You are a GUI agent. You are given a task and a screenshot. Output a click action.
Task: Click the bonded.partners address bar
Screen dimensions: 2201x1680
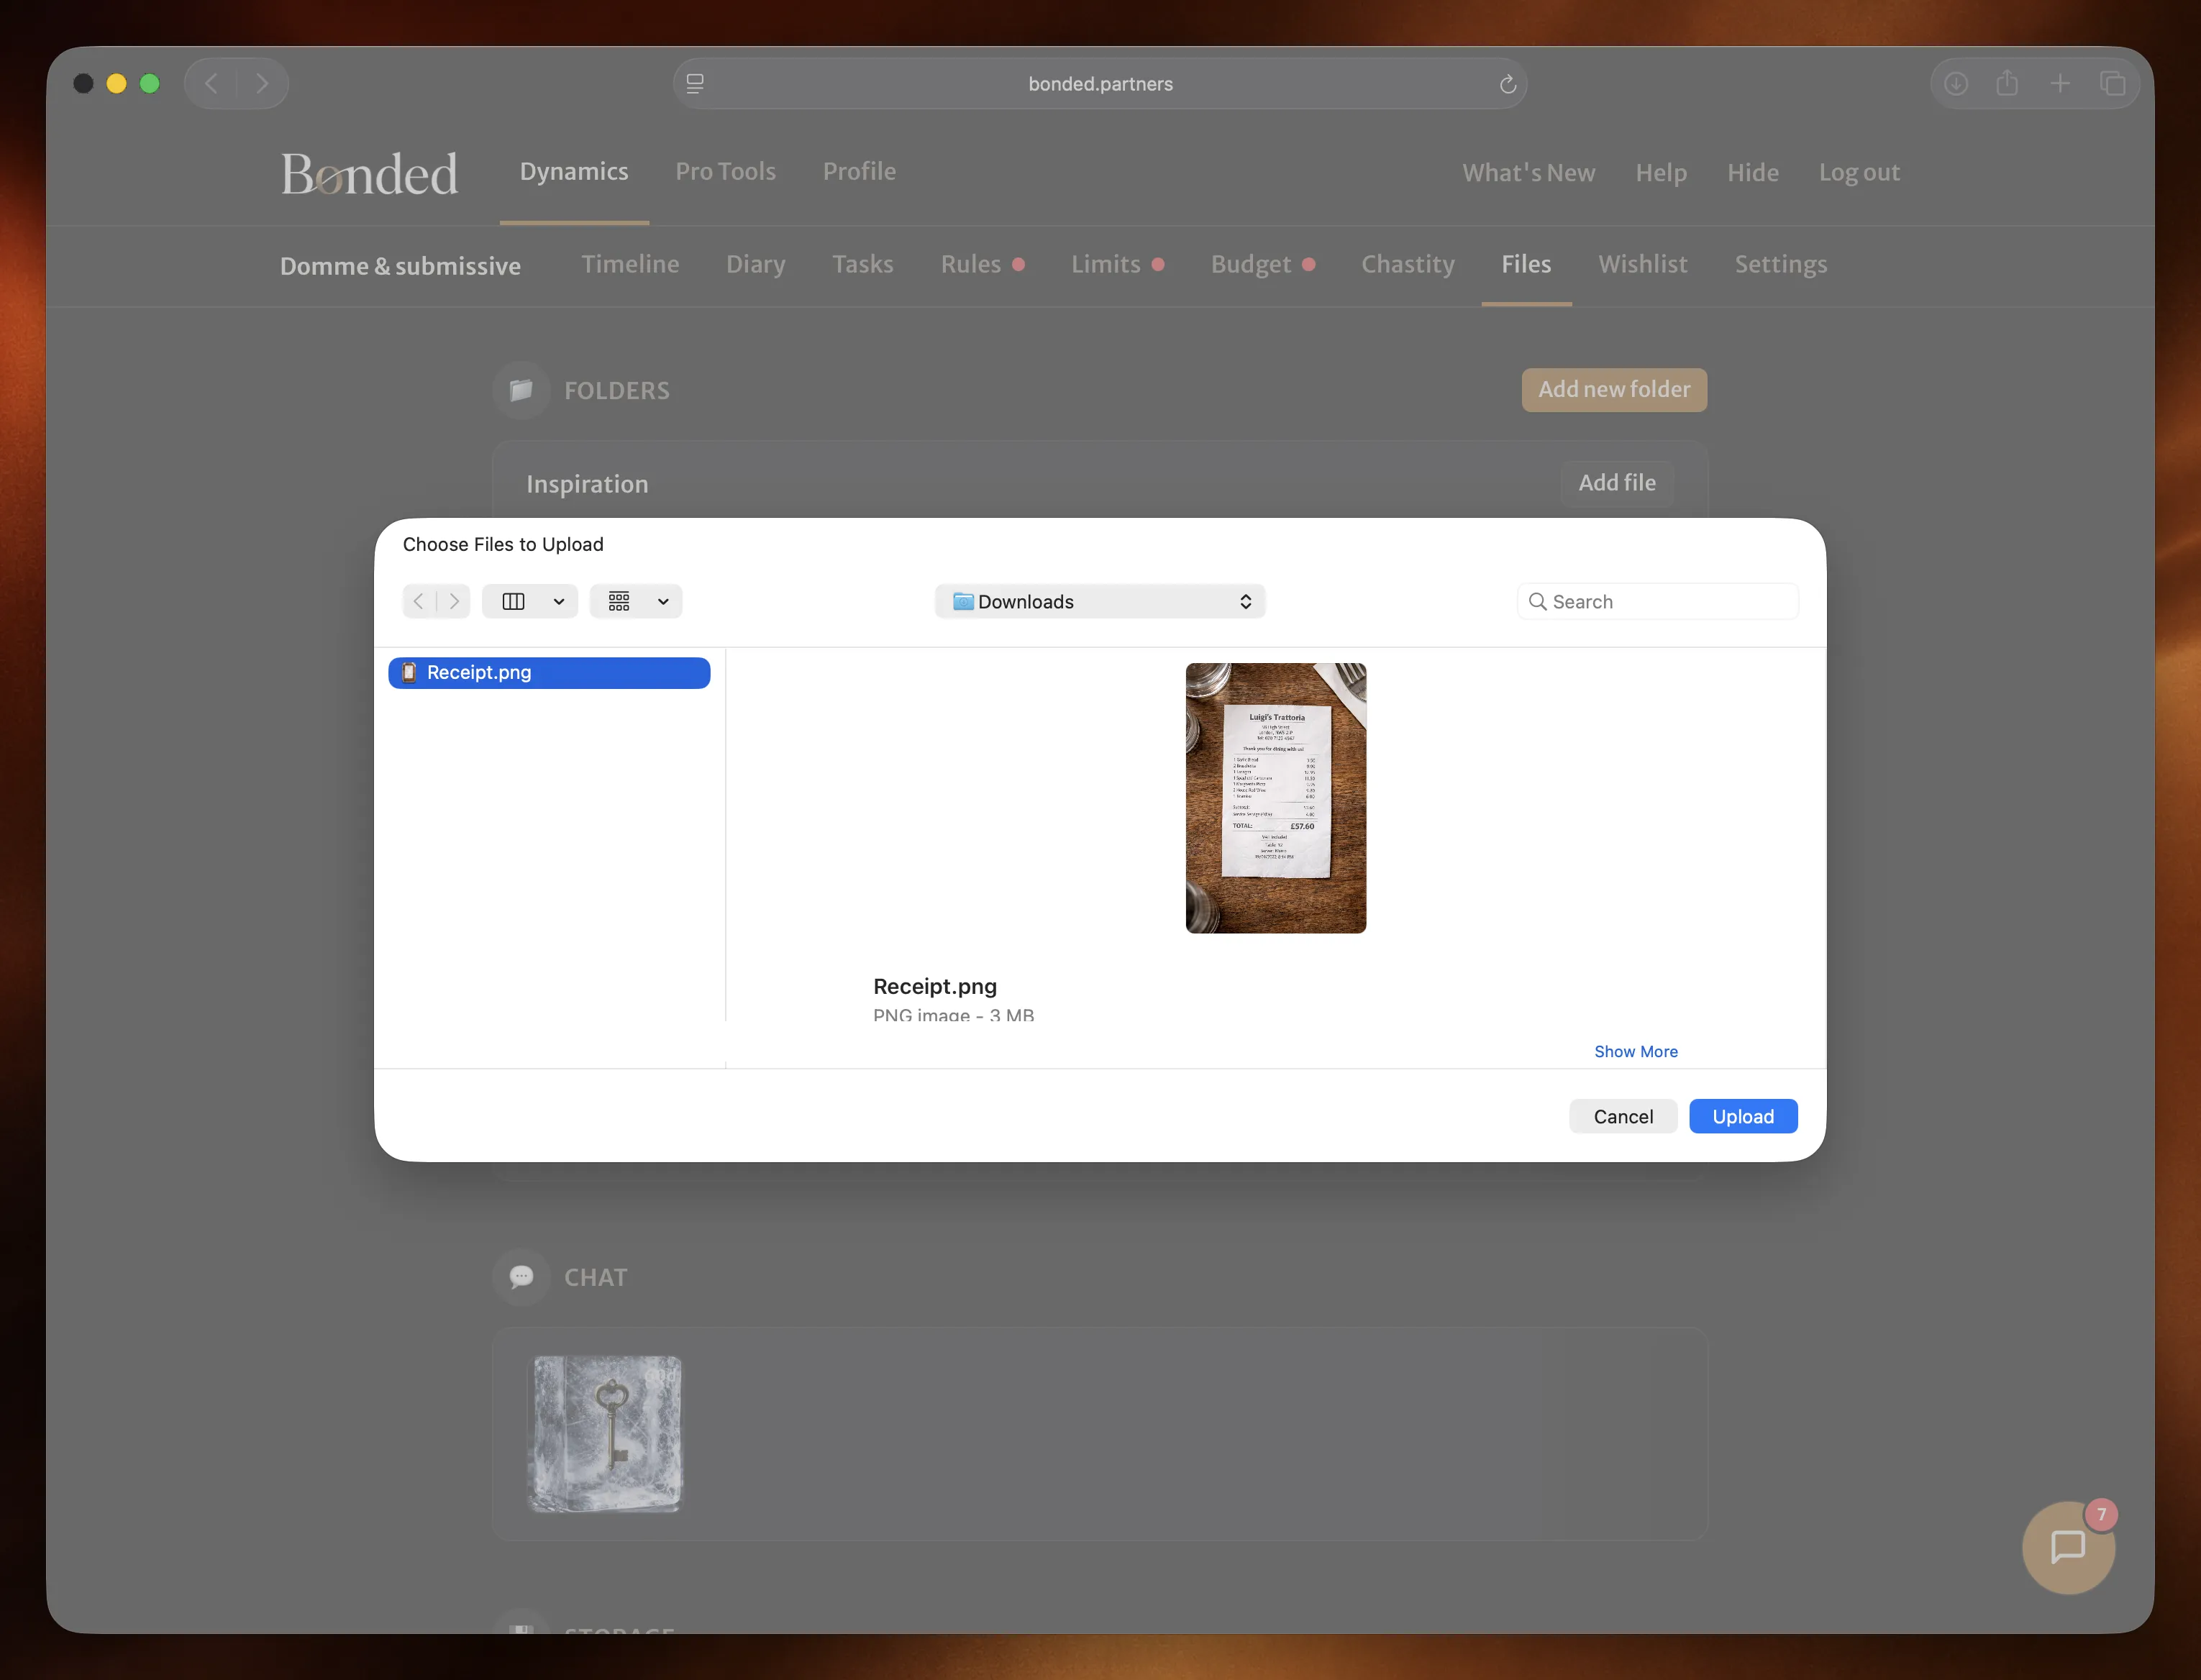click(1100, 83)
